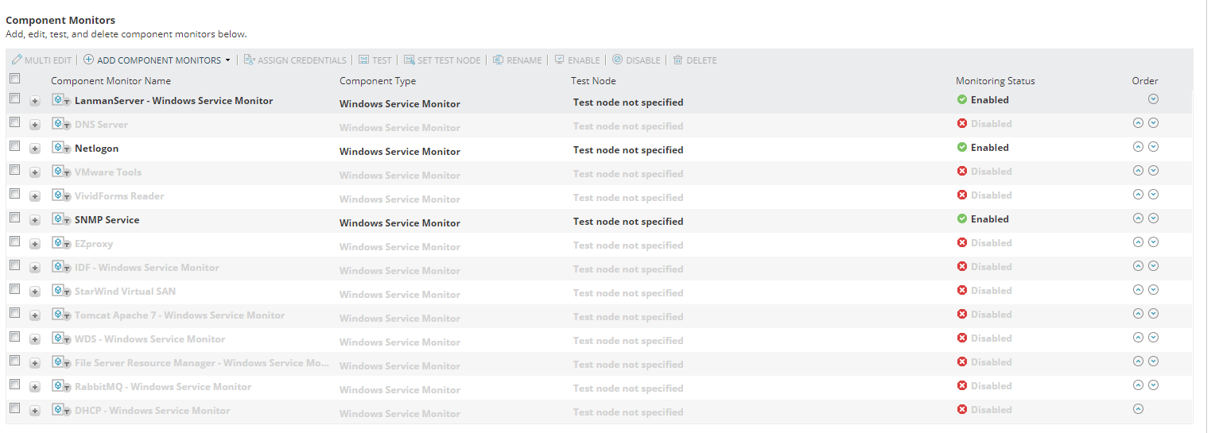Move SNMP Service down in order

pos(1153,218)
